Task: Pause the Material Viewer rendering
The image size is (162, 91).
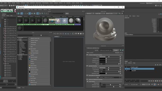Action: 120,13
